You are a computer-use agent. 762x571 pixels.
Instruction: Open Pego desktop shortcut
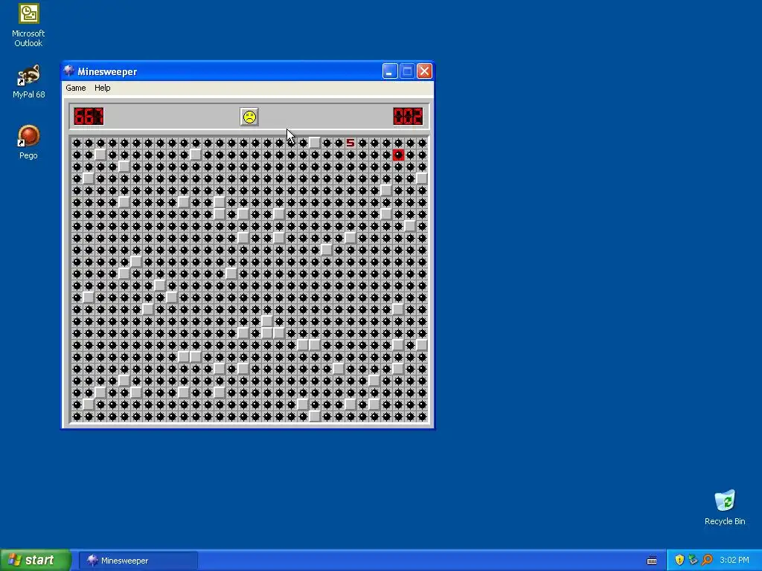28,142
